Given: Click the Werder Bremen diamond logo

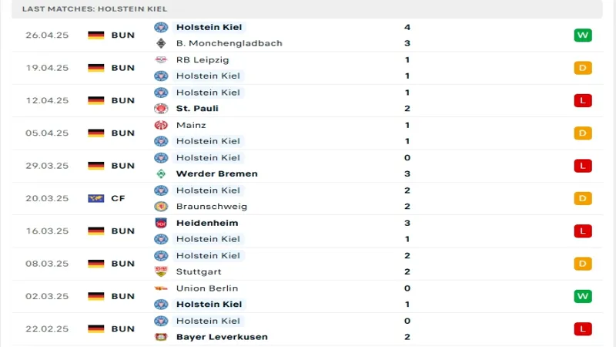Looking at the screenshot, I should tap(161, 173).
